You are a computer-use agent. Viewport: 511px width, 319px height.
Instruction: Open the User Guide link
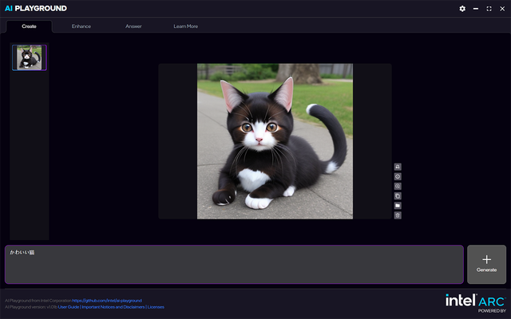[69, 306]
